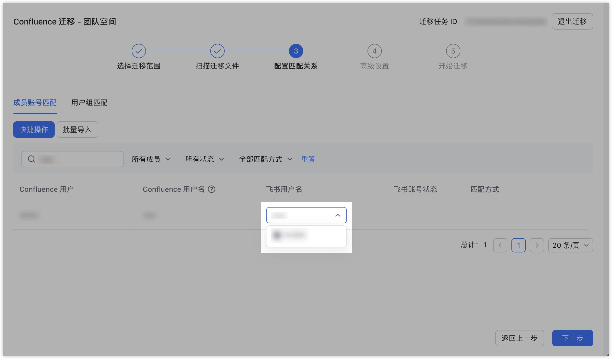Collapse the 飞书用户名 select box

[337, 215]
